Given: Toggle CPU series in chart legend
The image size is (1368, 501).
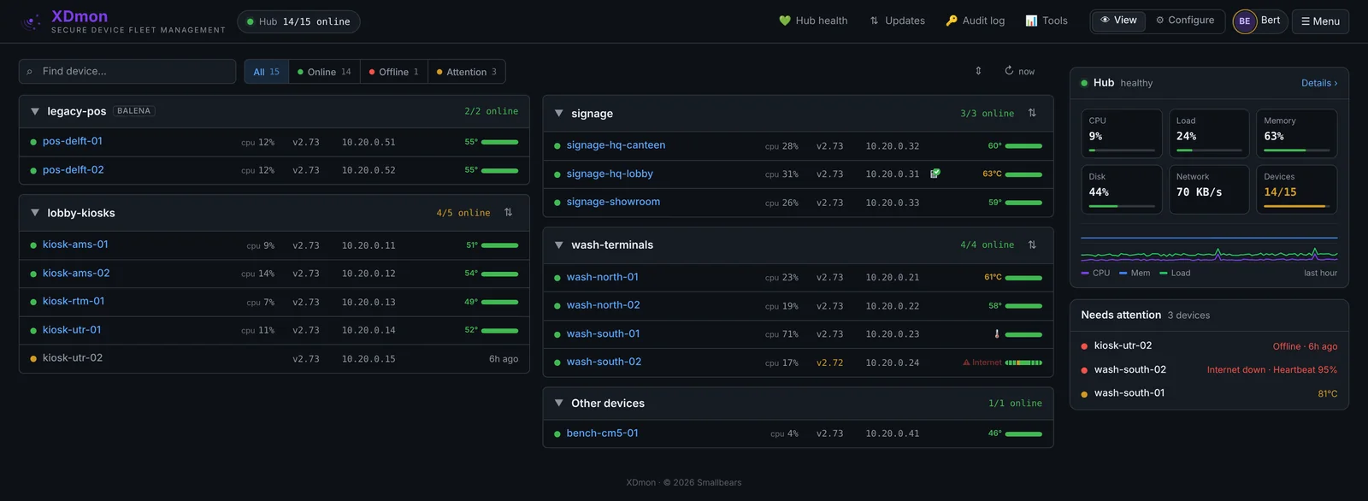Looking at the screenshot, I should tap(1095, 274).
